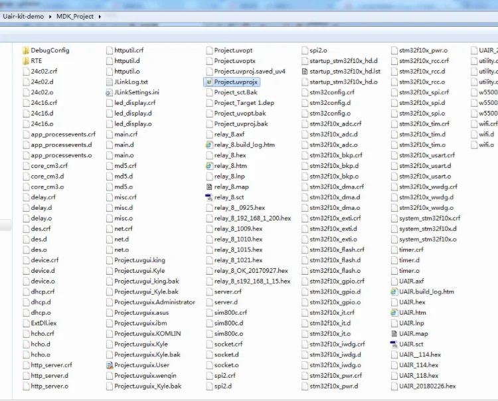
Task: Click the Project.uvprojx Keil project icon
Action: [208, 82]
